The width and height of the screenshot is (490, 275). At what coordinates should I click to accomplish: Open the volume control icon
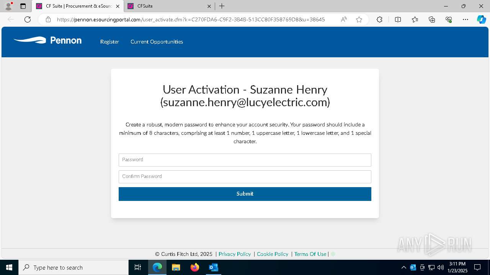441,267
